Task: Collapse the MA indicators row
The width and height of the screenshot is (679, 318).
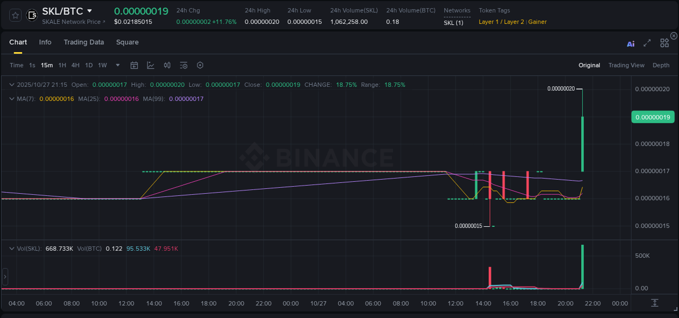Action: (x=11, y=99)
